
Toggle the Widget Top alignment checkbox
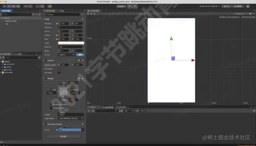(61, 83)
